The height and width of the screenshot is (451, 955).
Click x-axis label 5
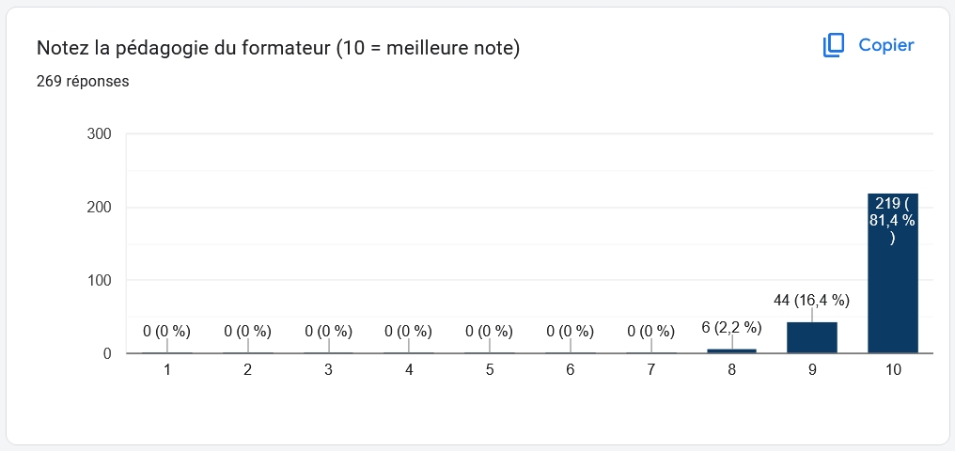coord(490,370)
